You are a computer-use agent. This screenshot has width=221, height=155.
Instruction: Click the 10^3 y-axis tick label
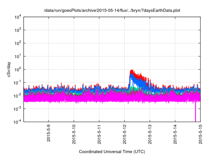click(x=18, y=30)
